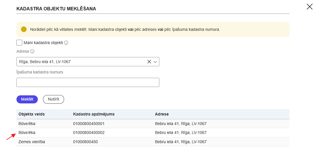Click info icon beside Mani kadastra objekti
The image size is (314, 159).
[66, 43]
